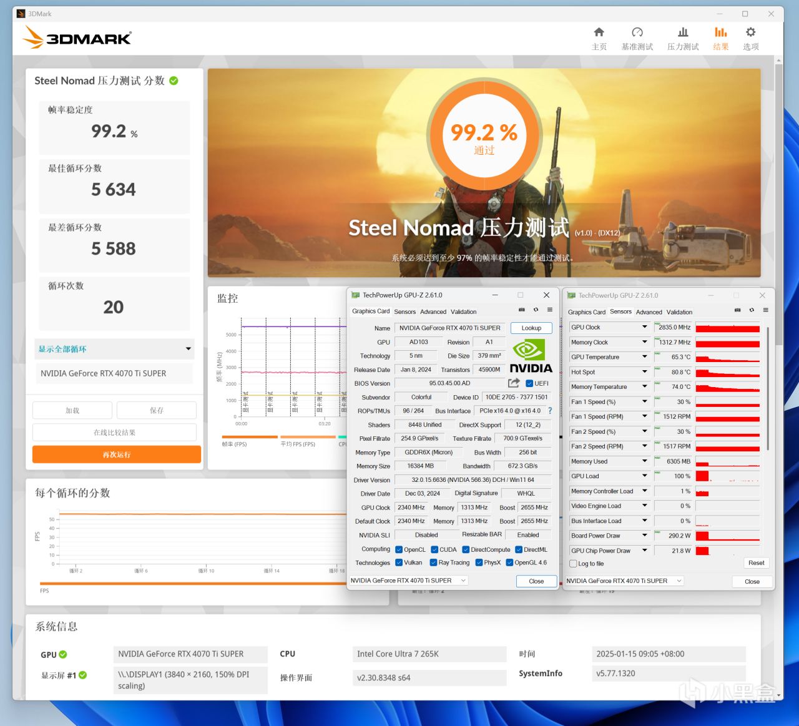Click the orange 再次运行 button
The width and height of the screenshot is (799, 726).
pos(117,454)
